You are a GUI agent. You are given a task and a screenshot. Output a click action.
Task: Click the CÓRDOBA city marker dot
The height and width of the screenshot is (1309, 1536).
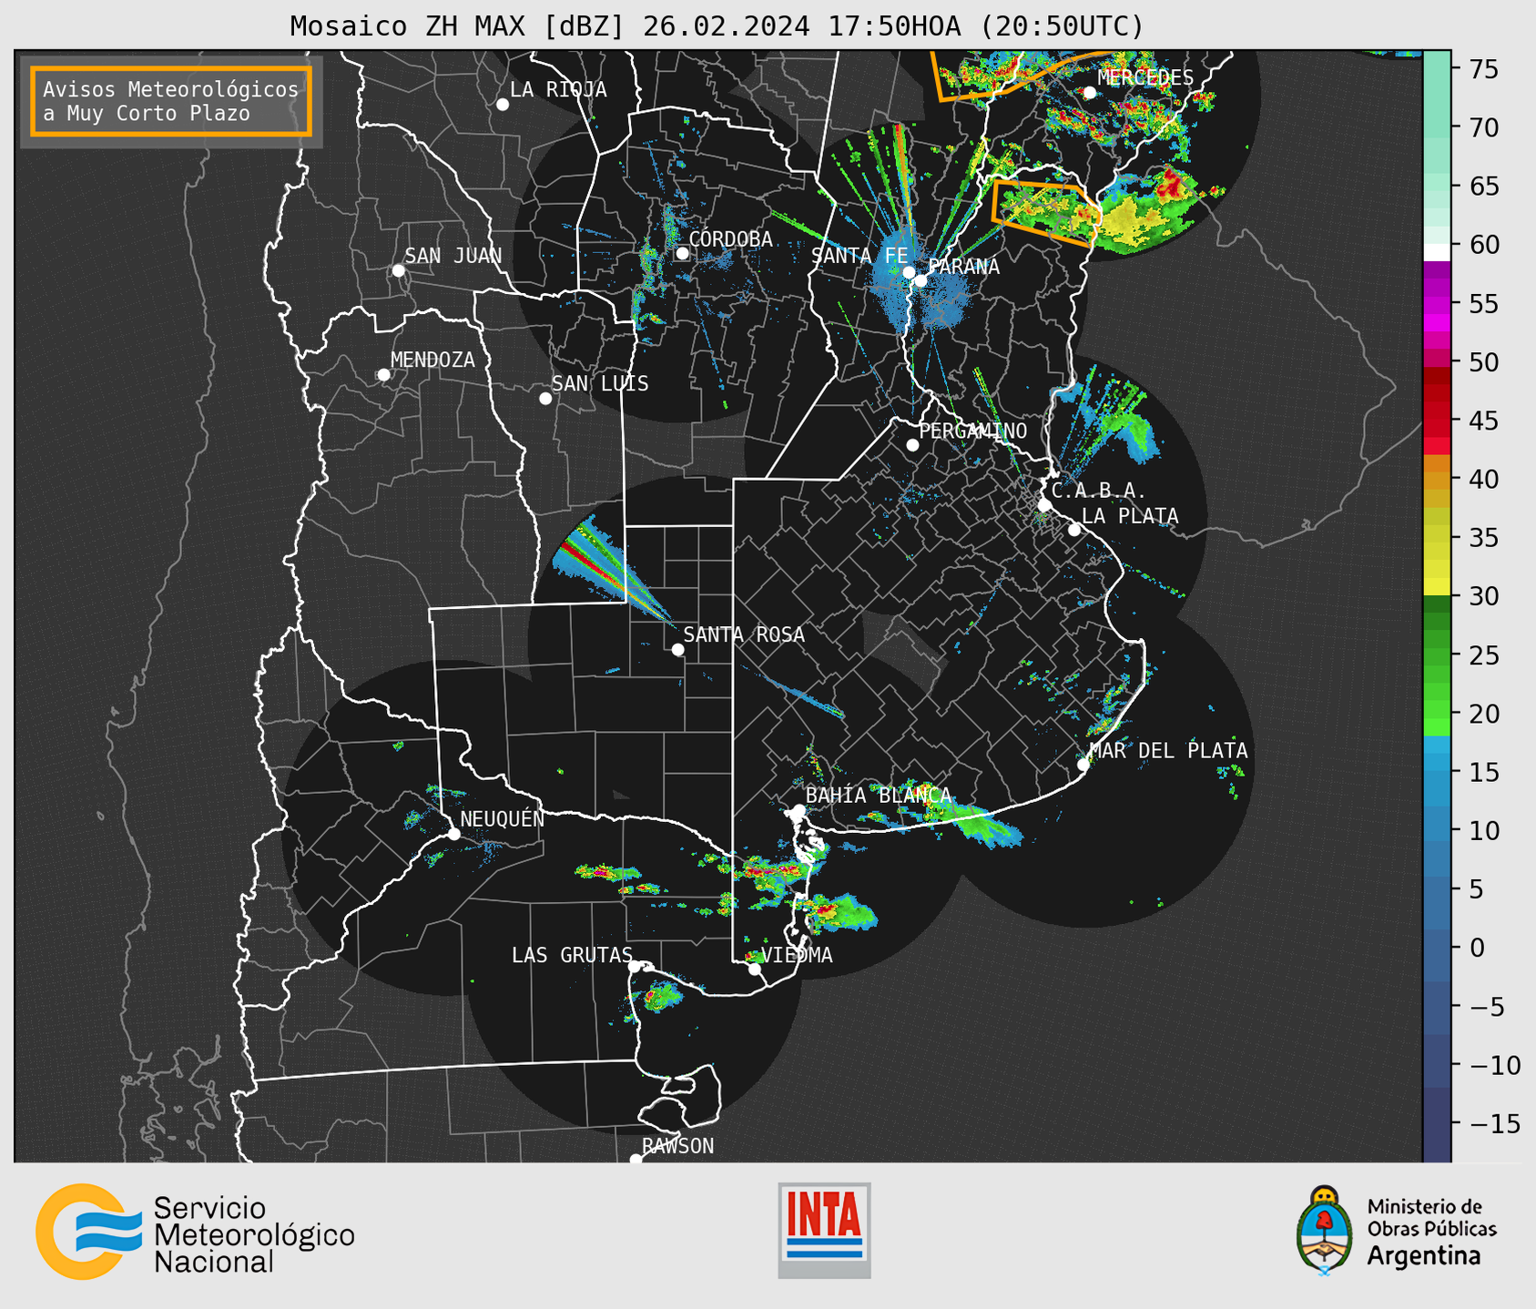(682, 253)
